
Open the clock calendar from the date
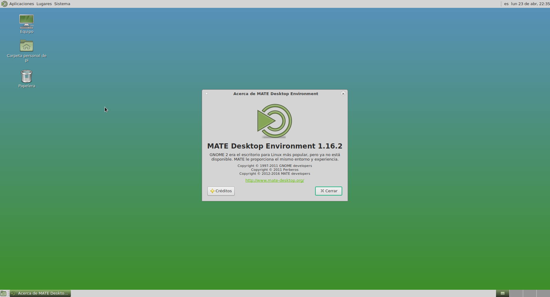[530, 4]
